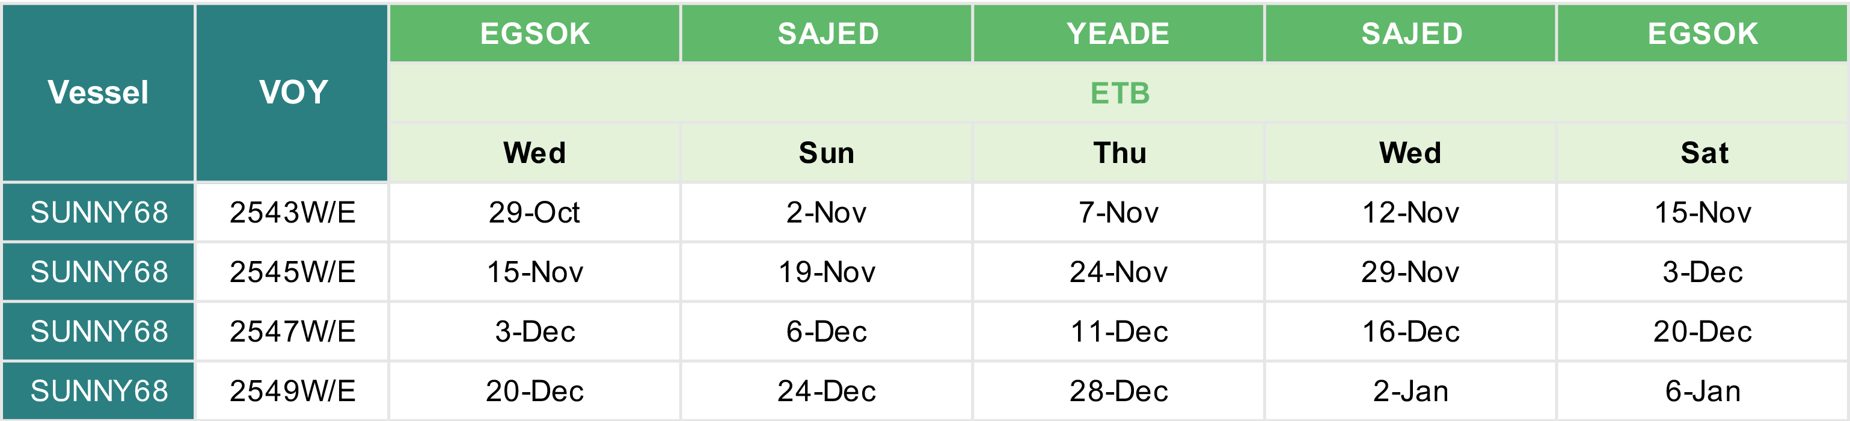Select the 6-Jan date cell
Image resolution: width=1850 pixels, height=421 pixels.
click(1703, 392)
